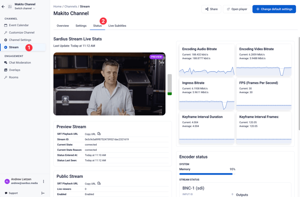Switch to the Overview tab
Image resolution: width=300 pixels, height=197 pixels.
click(63, 26)
